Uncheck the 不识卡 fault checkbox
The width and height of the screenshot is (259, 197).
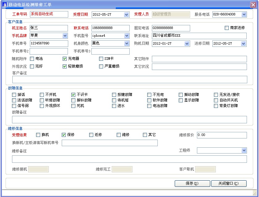pos(73,95)
